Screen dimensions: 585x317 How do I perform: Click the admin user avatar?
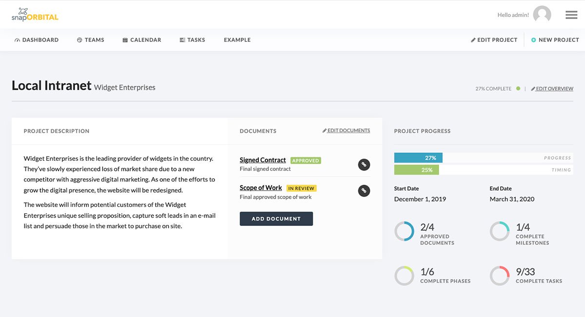click(542, 15)
